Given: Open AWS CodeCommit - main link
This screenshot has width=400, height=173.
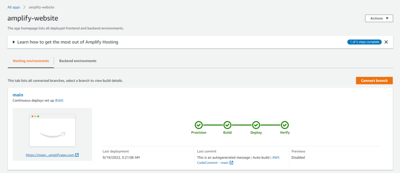Looking at the screenshot, I should tap(238, 160).
